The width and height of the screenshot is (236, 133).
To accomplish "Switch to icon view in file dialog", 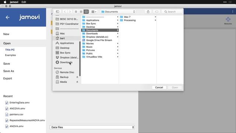I will pos(76,11).
